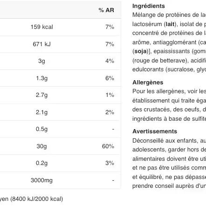The width and height of the screenshot is (206, 206).
Task: Click the Ingrédients heading
Action: tap(149, 6)
